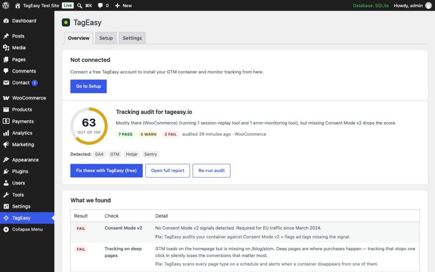Viewport: 435px width, 272px height.
Task: Click the Users person icon
Action: [6, 183]
